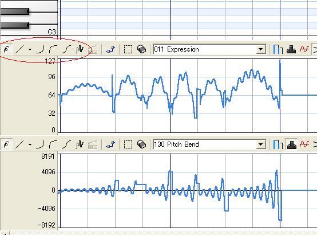Open line tool dropdown arrow in Pitch Bend lane
Screen dimensions: 317x235
coord(30,144)
